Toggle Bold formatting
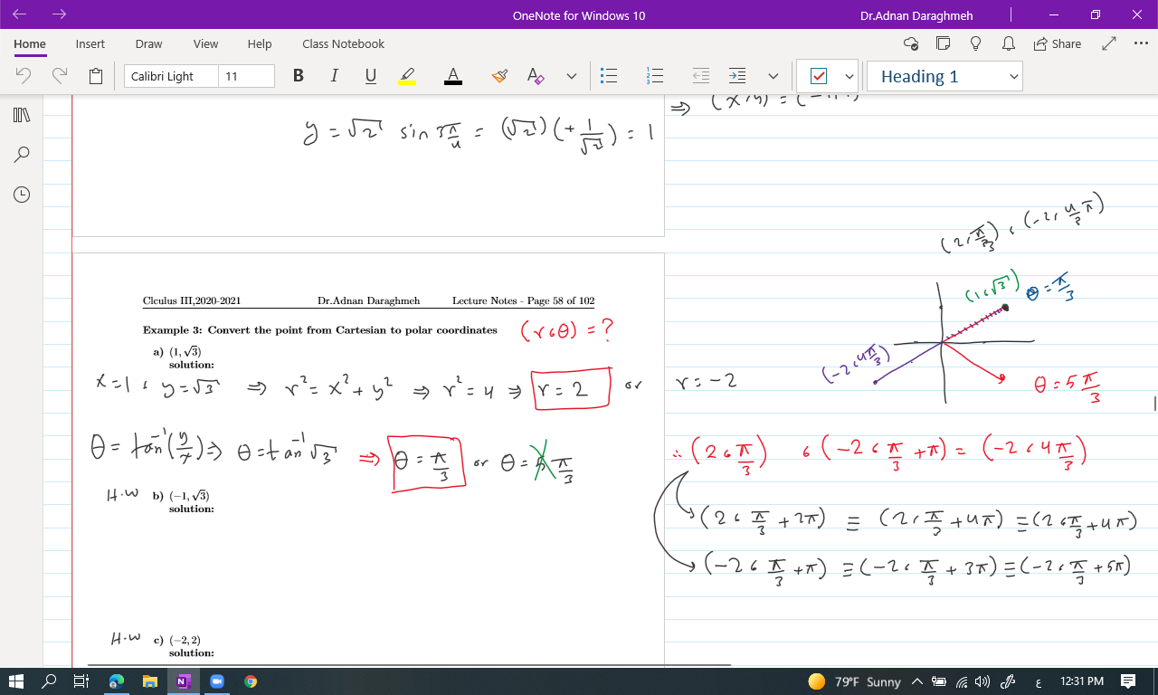 pyautogui.click(x=299, y=76)
